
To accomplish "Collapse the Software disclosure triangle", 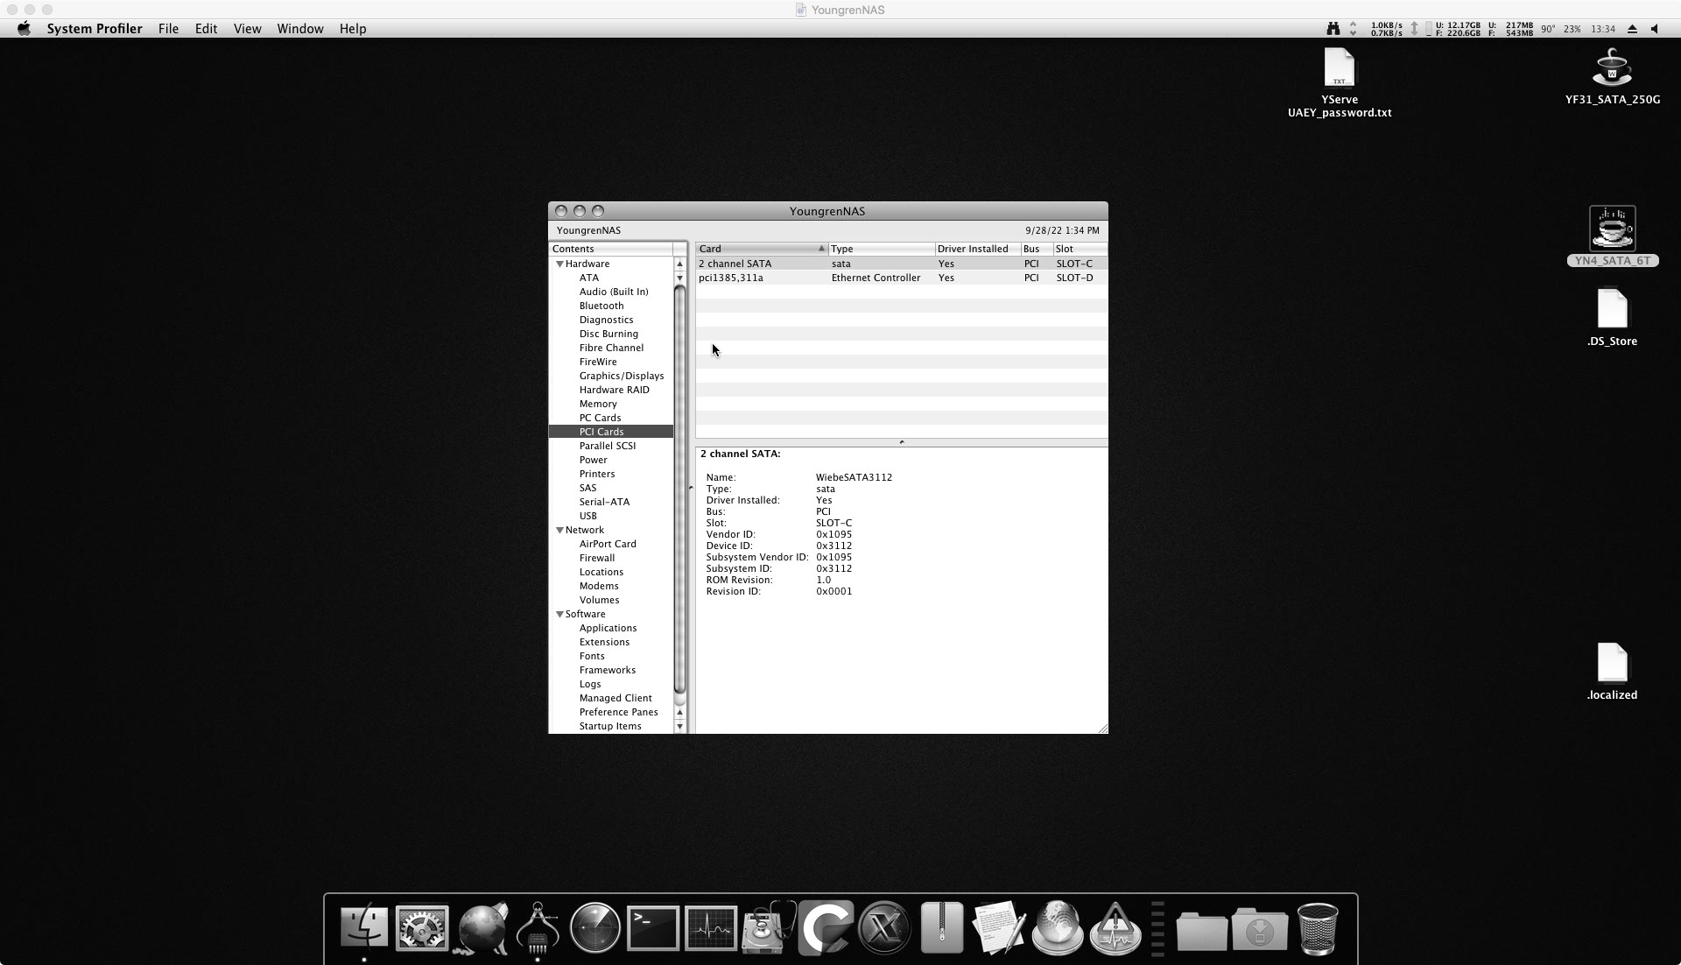I will (559, 614).
